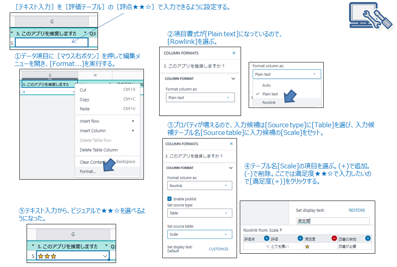
Task: Open the picklist arrow in the three-star cell
Action: click(x=105, y=256)
